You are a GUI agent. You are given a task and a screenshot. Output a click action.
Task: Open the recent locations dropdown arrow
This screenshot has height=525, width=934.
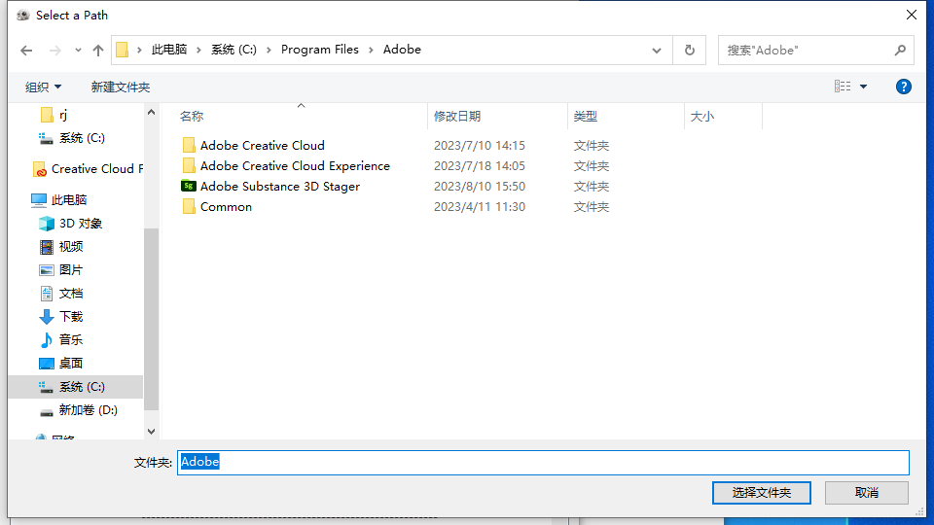(78, 51)
